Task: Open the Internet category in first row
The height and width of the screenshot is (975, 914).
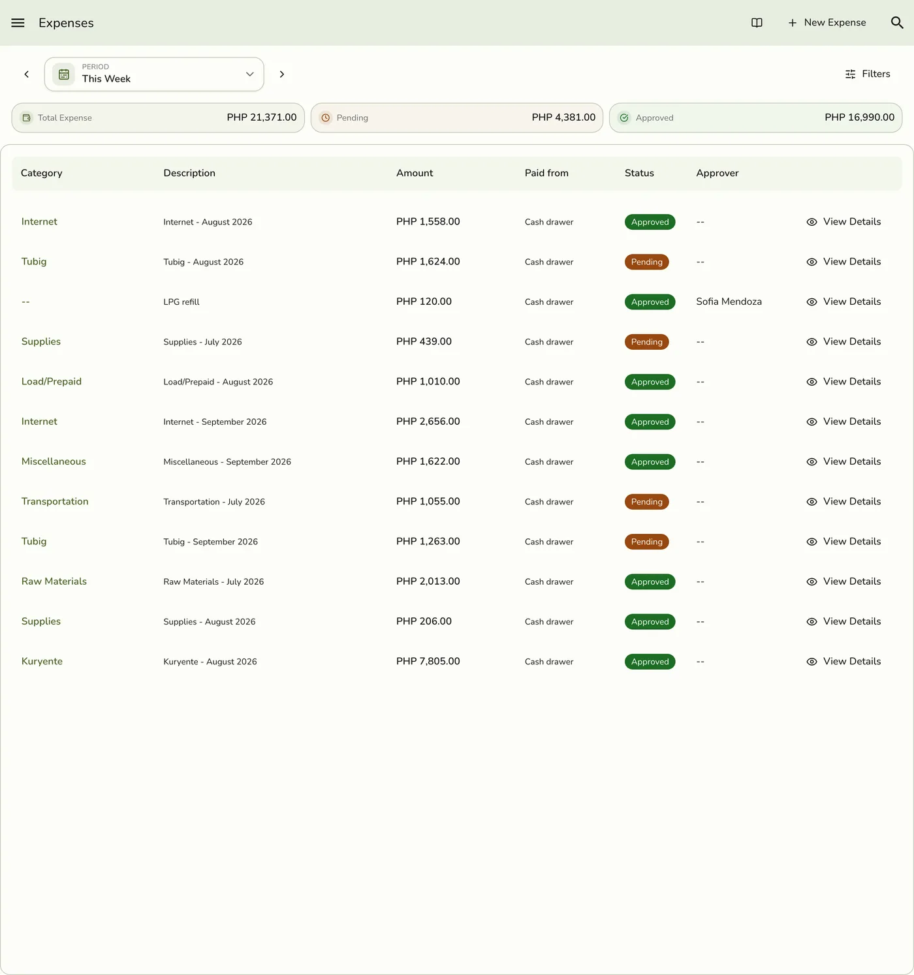Action: 39,222
